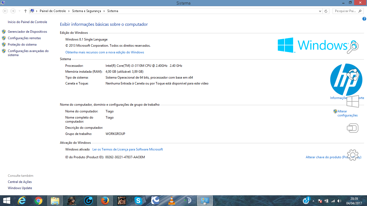Viewport: 367px width, 206px height.
Task: Open recent locations dropdown arrow
Action: 19,11
